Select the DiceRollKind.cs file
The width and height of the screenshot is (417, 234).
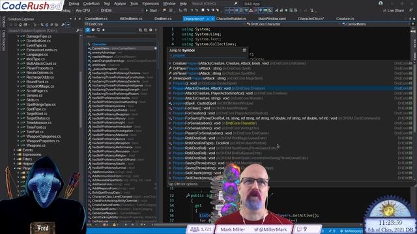pos(38,41)
